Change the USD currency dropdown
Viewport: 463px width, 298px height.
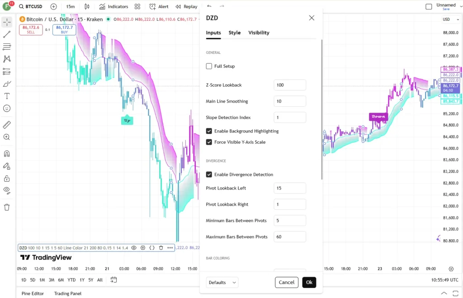(451, 19)
